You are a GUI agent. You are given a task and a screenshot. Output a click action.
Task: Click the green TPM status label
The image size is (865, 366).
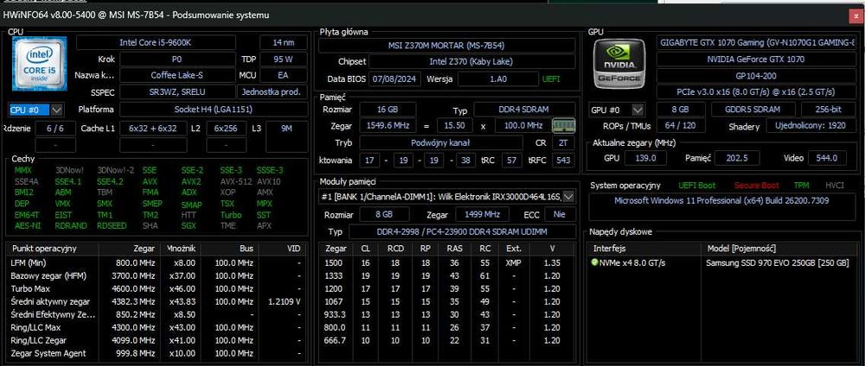coord(801,186)
